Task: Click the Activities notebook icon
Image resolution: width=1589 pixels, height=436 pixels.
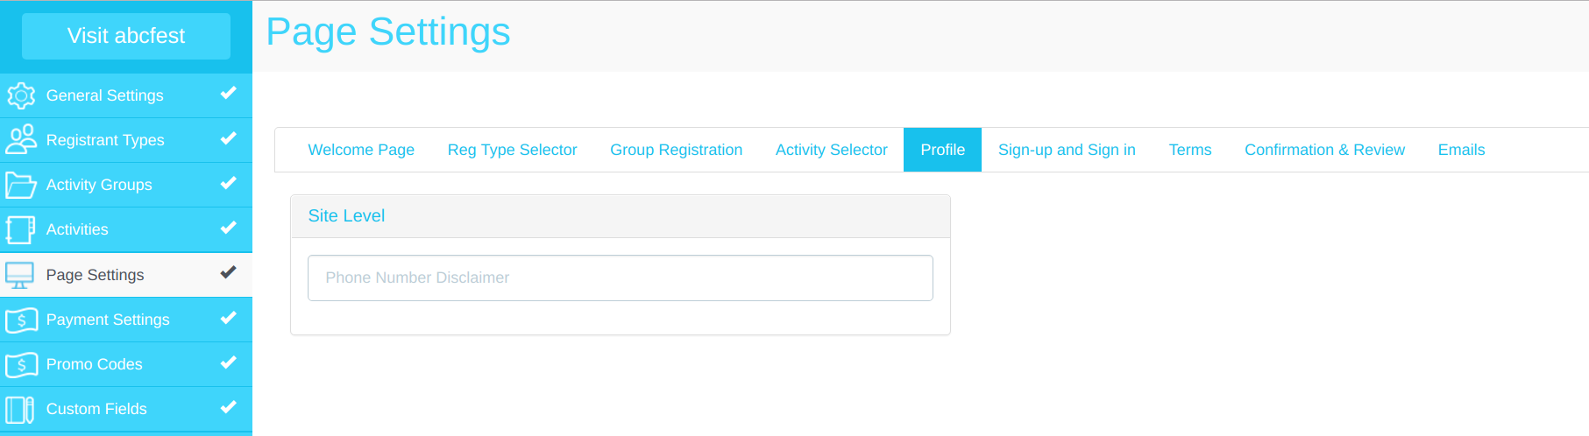Action: [21, 229]
